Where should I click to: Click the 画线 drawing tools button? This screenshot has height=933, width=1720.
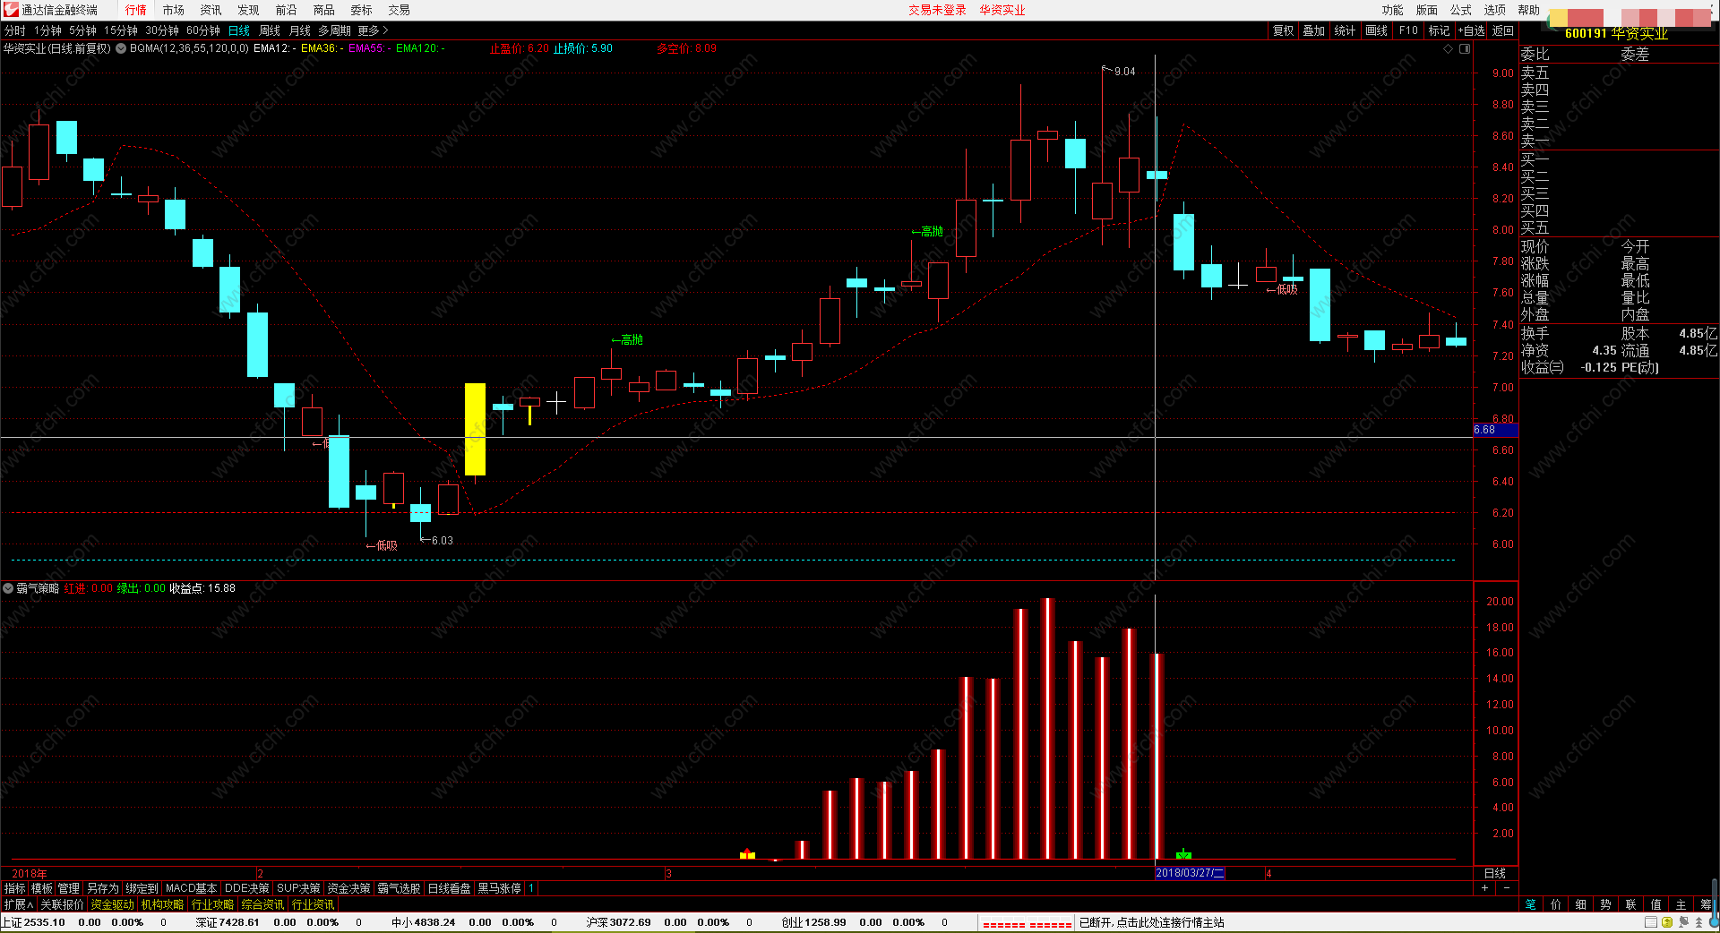[x=1376, y=30]
